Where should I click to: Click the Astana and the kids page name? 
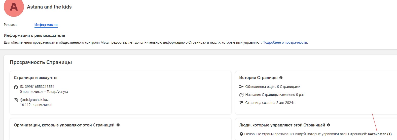pos(49,7)
